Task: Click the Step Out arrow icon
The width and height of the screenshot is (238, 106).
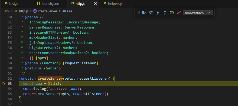Action: pos(165,13)
